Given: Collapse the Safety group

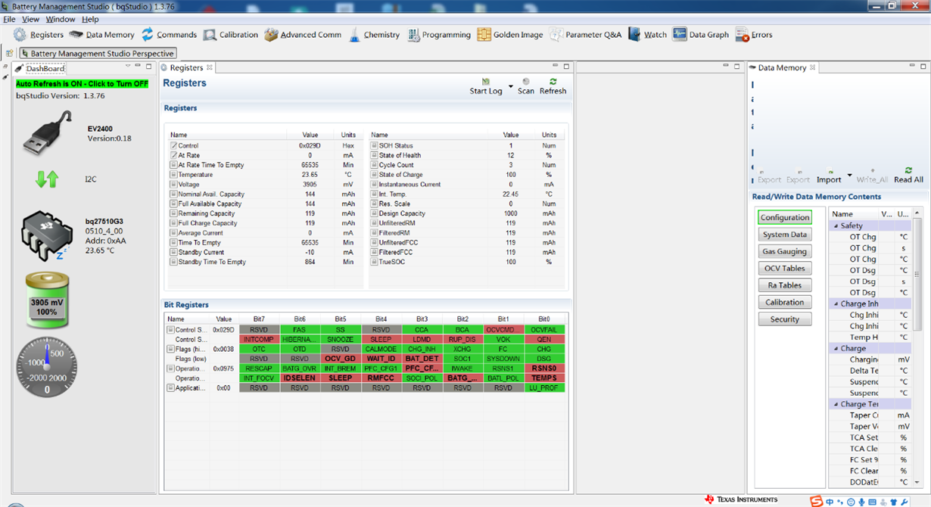Looking at the screenshot, I should pos(836,226).
